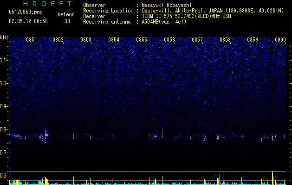Click the tallest yellow amplitude peak near 0900
The height and width of the screenshot is (185, 292).
pyautogui.click(x=273, y=178)
